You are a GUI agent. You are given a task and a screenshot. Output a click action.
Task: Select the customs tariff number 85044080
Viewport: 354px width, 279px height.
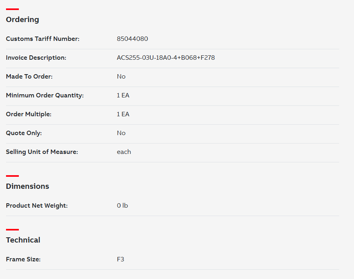(132, 39)
